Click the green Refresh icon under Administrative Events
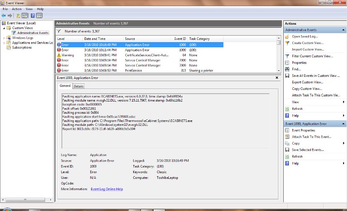 pos(287,109)
